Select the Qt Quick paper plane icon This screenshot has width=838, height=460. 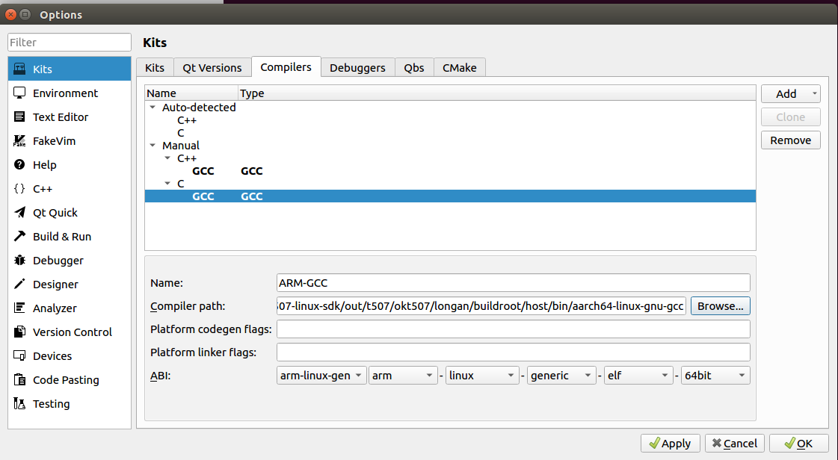point(19,212)
